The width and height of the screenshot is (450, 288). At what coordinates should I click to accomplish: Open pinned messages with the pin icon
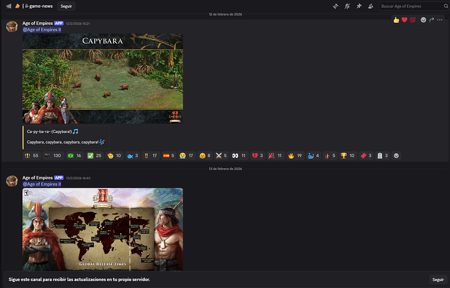(359, 6)
